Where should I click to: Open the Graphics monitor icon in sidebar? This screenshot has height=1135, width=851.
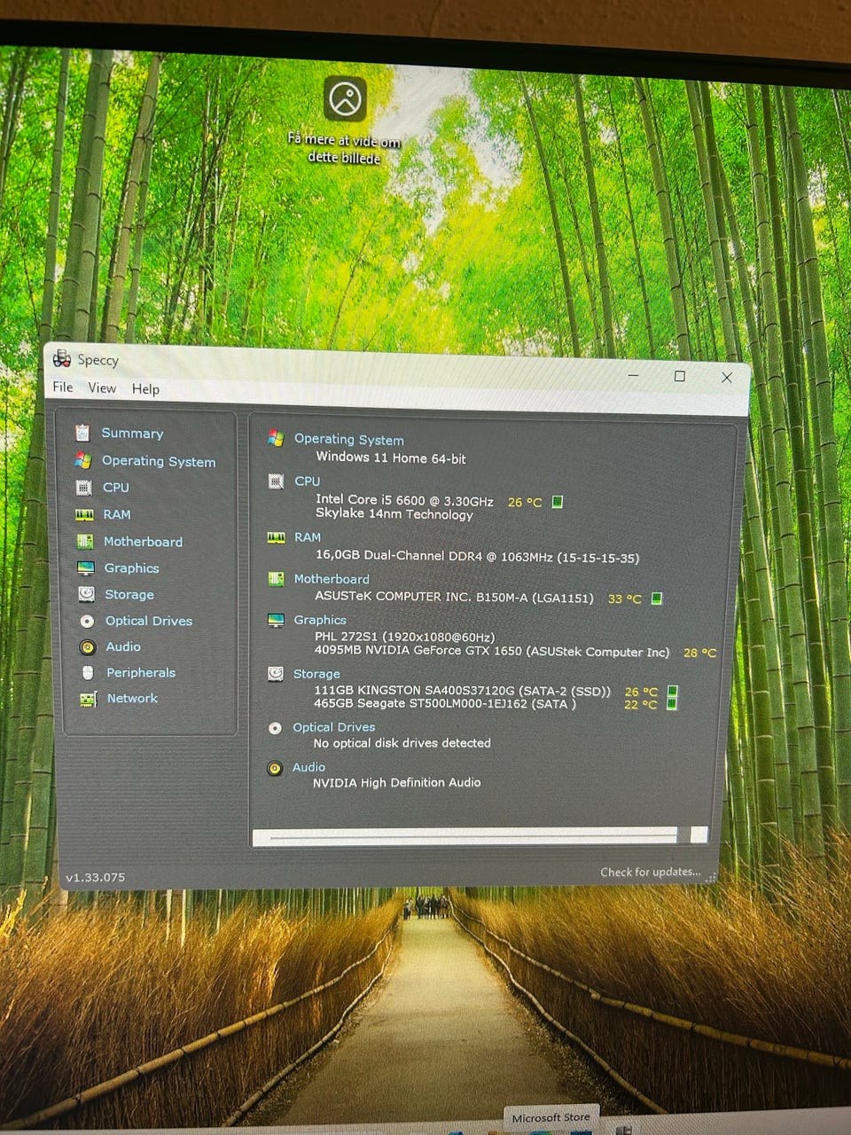click(85, 567)
